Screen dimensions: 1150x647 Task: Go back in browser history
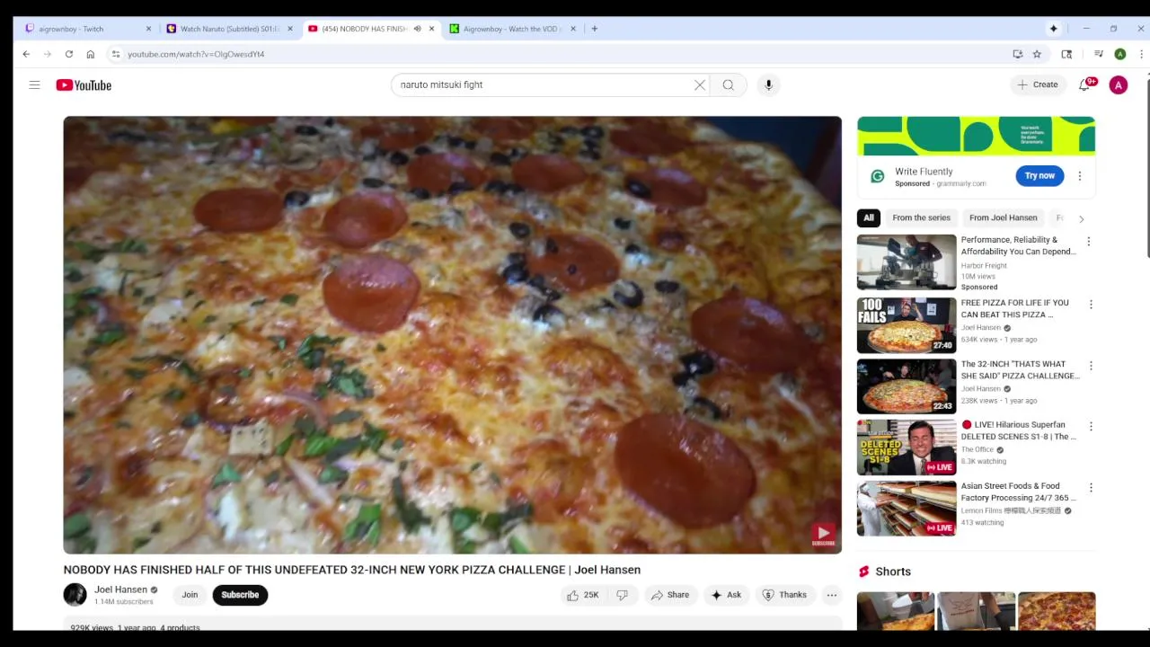pyautogui.click(x=26, y=54)
